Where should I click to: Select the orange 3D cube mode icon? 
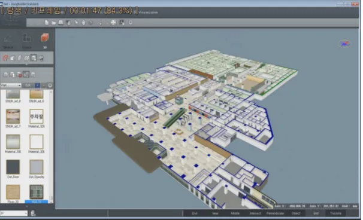click(x=45, y=38)
